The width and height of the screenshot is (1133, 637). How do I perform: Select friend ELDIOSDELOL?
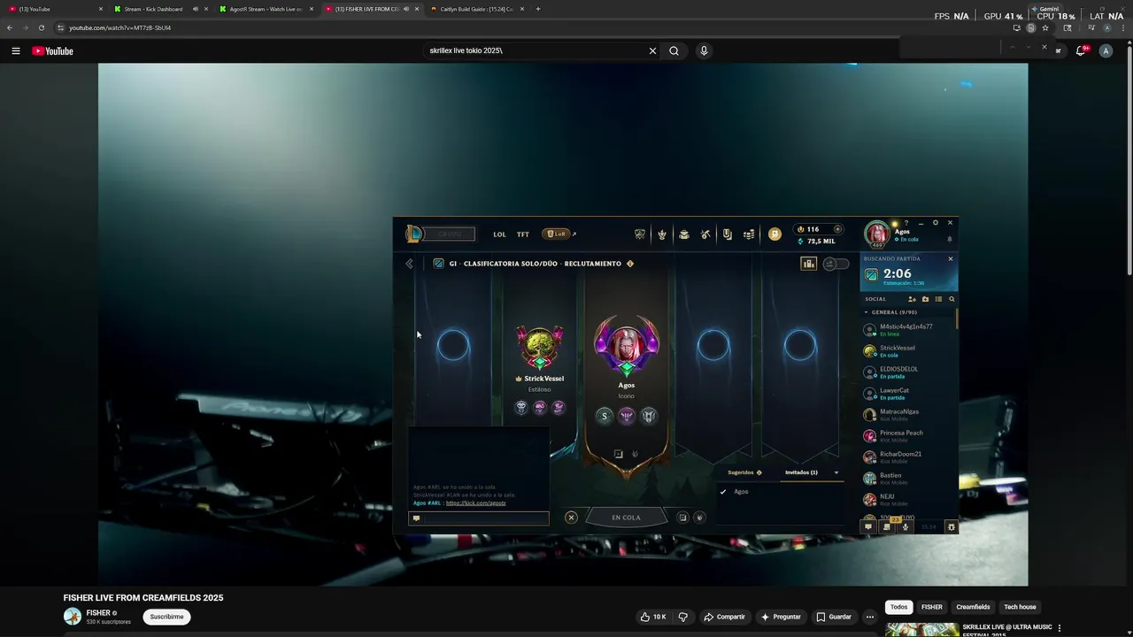(908, 372)
